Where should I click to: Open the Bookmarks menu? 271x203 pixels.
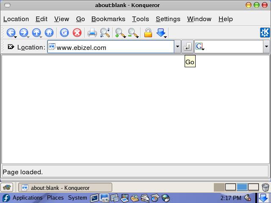click(108, 19)
